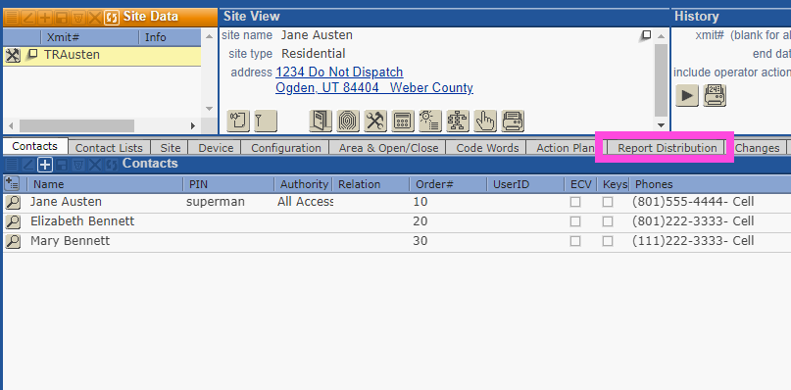
Task: Add a new contact with the plus icon
Action: coord(45,164)
